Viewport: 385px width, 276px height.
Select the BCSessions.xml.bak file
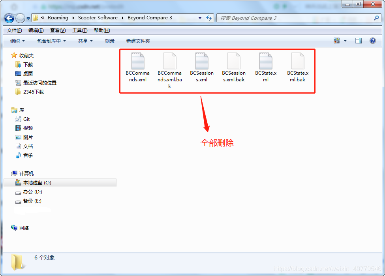pyautogui.click(x=234, y=67)
